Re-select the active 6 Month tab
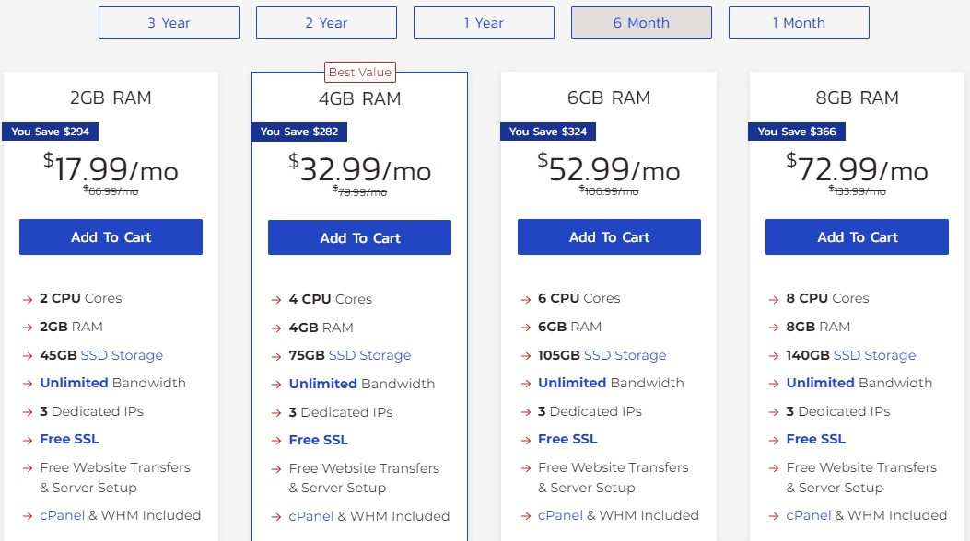 coord(641,22)
